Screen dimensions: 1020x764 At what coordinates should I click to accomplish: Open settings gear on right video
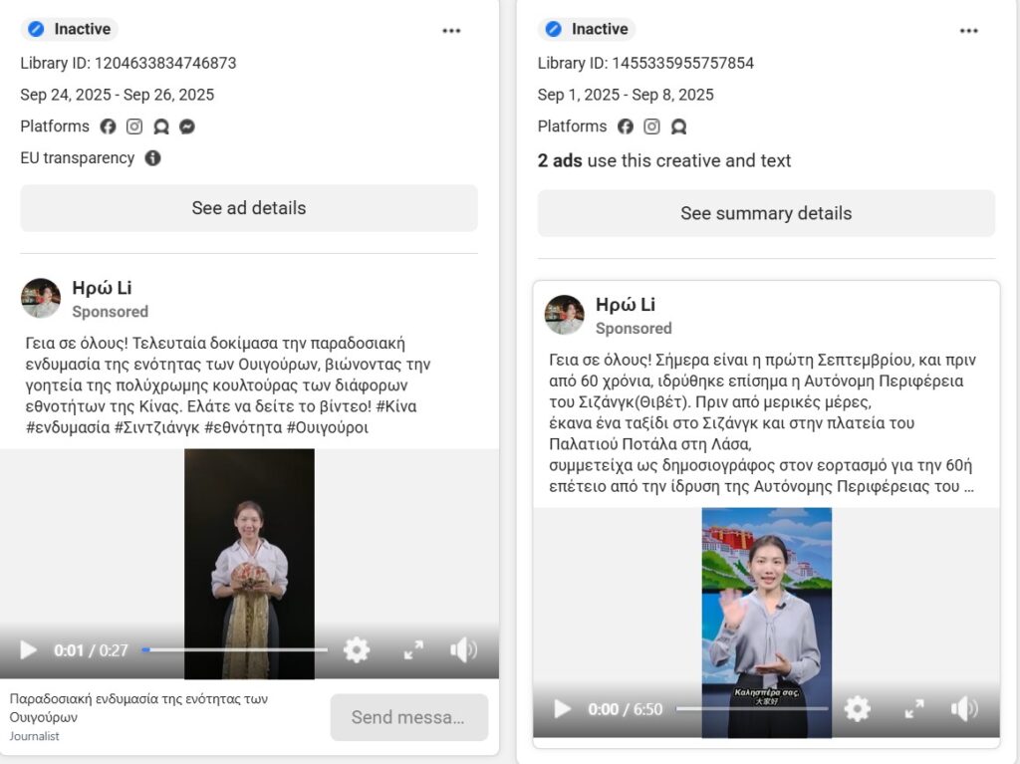[x=857, y=709]
